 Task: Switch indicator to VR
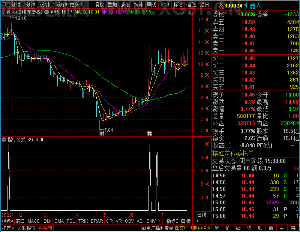tap(118, 221)
